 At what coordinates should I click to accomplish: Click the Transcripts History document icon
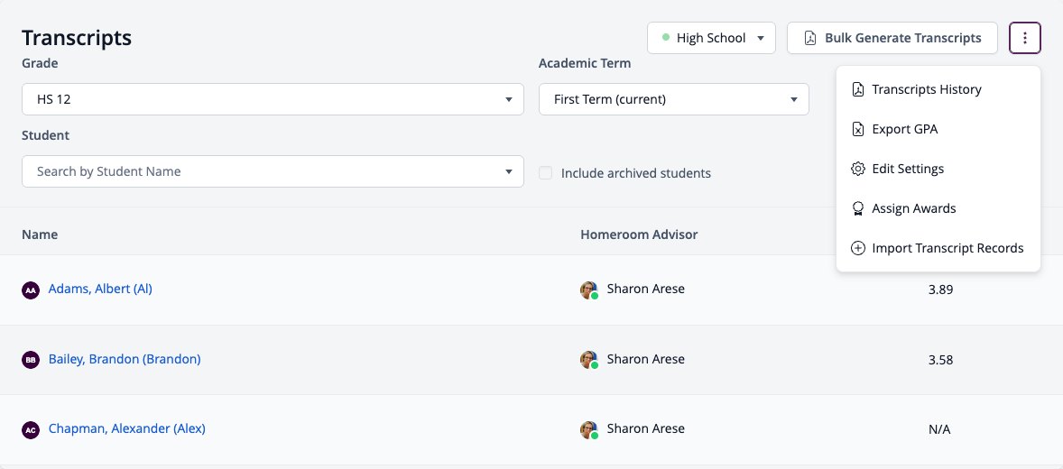click(x=857, y=89)
